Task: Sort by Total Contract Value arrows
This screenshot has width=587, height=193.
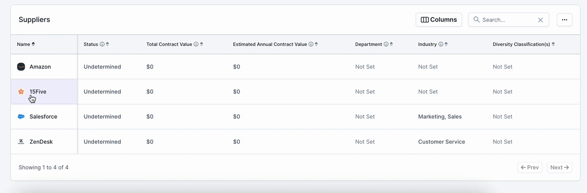Action: click(201, 44)
